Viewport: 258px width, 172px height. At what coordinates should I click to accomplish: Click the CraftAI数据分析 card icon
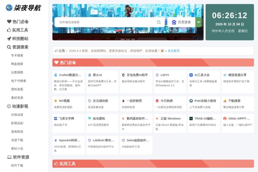coord(55,75)
